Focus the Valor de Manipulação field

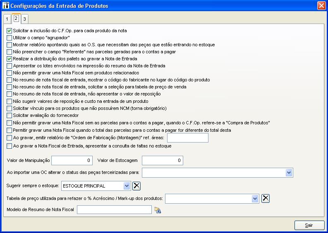(72, 160)
